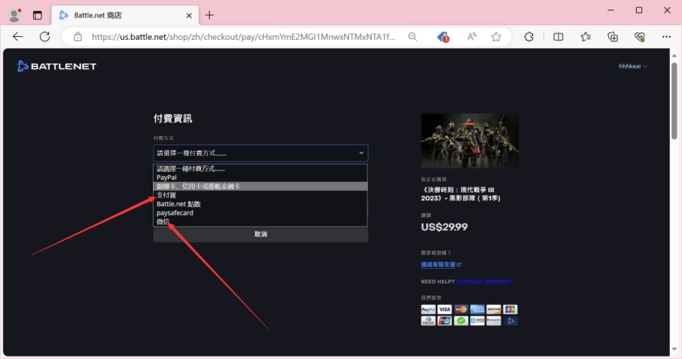Image resolution: width=682 pixels, height=359 pixels.
Task: Open the zoom magnifier in address bar
Action: (413, 37)
